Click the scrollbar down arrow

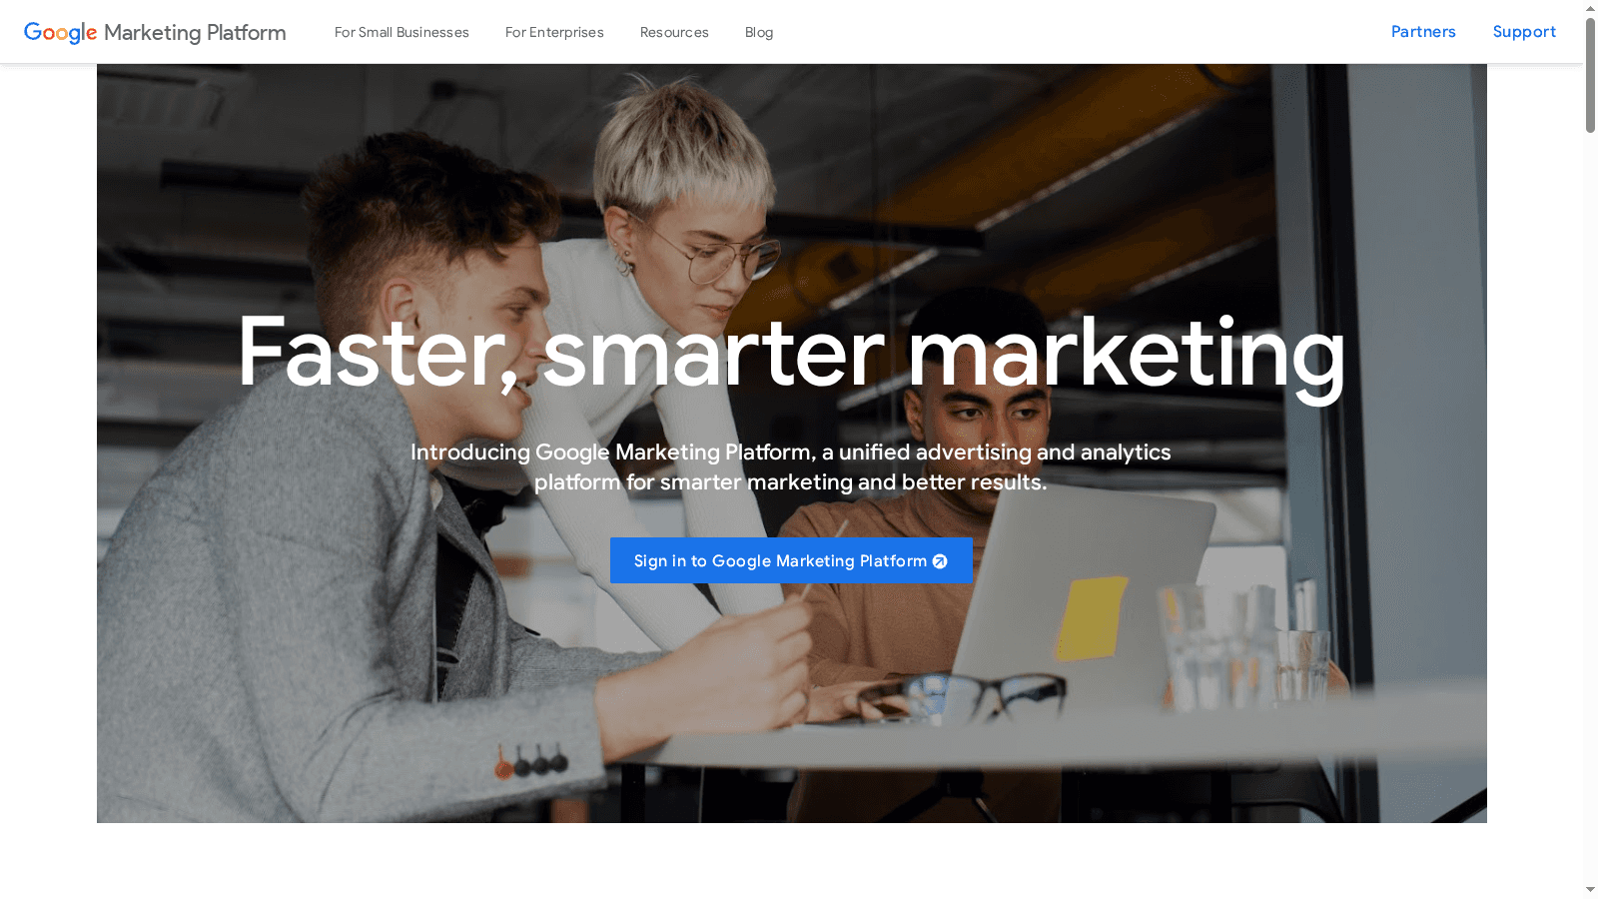point(1590,890)
